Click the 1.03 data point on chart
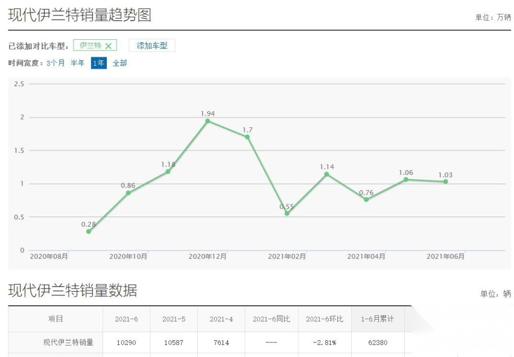This screenshot has width=514, height=357. click(x=445, y=182)
